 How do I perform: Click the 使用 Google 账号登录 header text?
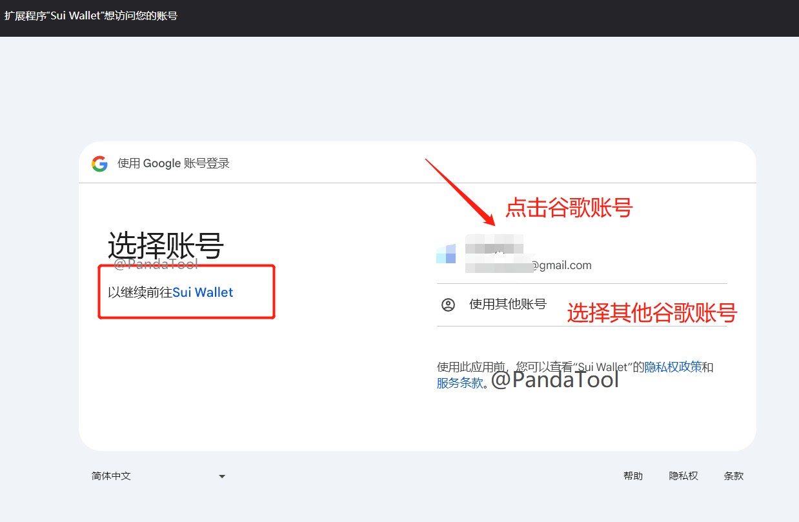[174, 164]
